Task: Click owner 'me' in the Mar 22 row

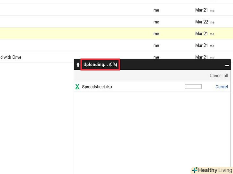Action: (x=156, y=22)
